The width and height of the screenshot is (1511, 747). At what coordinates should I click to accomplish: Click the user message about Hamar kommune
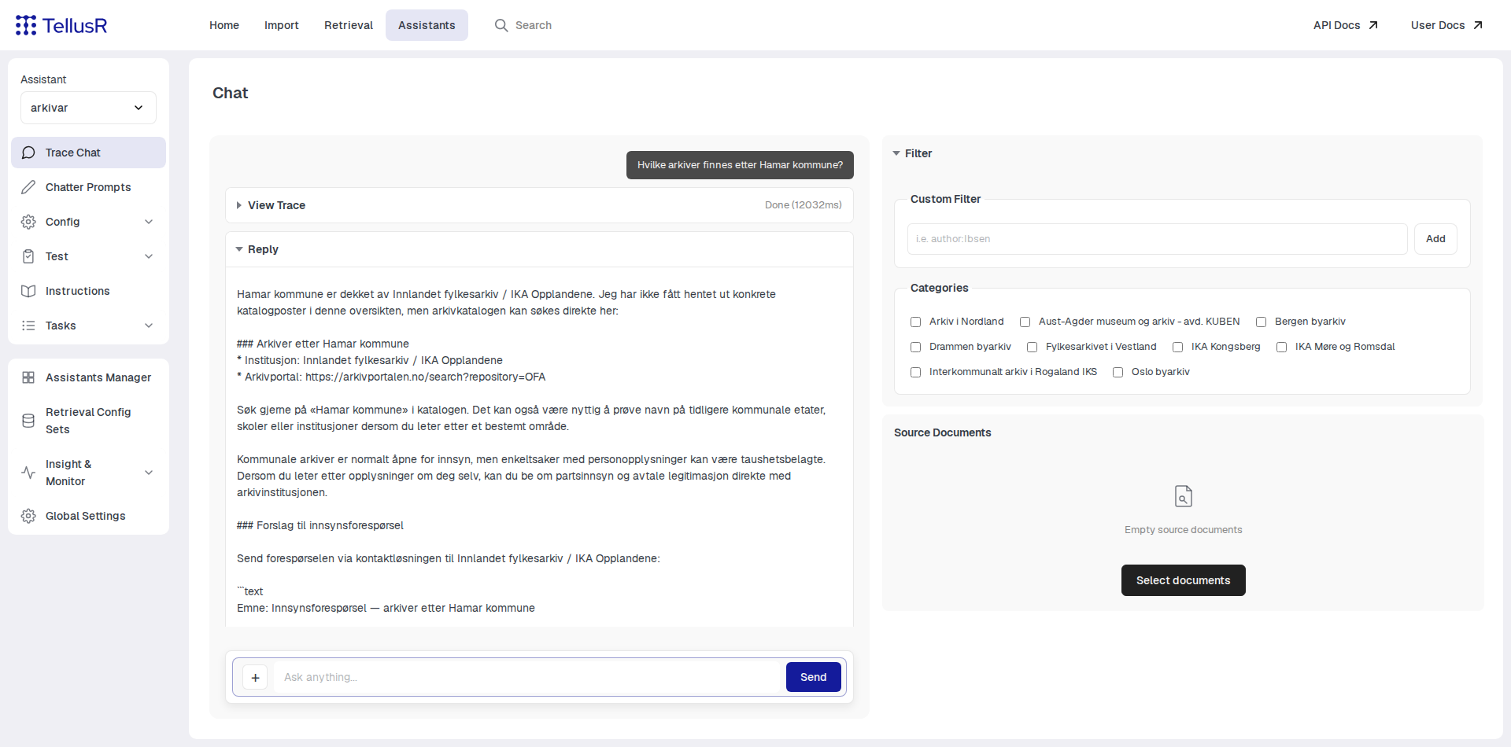click(740, 165)
